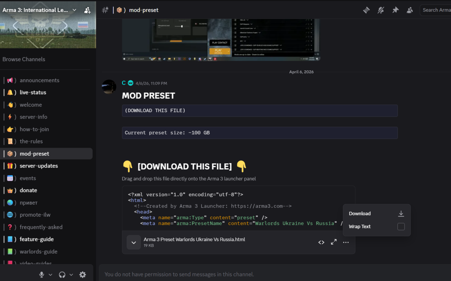The image size is (451, 281).
Task: Select Download in the file menu
Action: pos(377,214)
